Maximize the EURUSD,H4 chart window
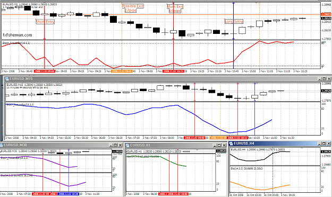Viewport: 332px width, 197px height. tap(324, 144)
